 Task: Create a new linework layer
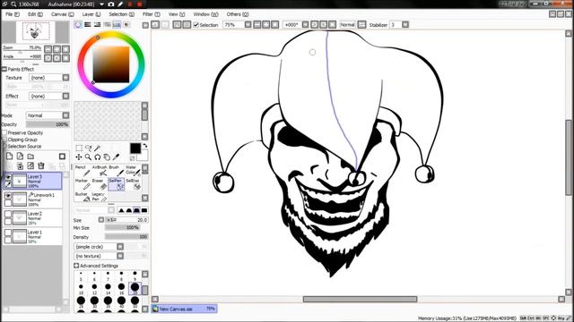20,157
